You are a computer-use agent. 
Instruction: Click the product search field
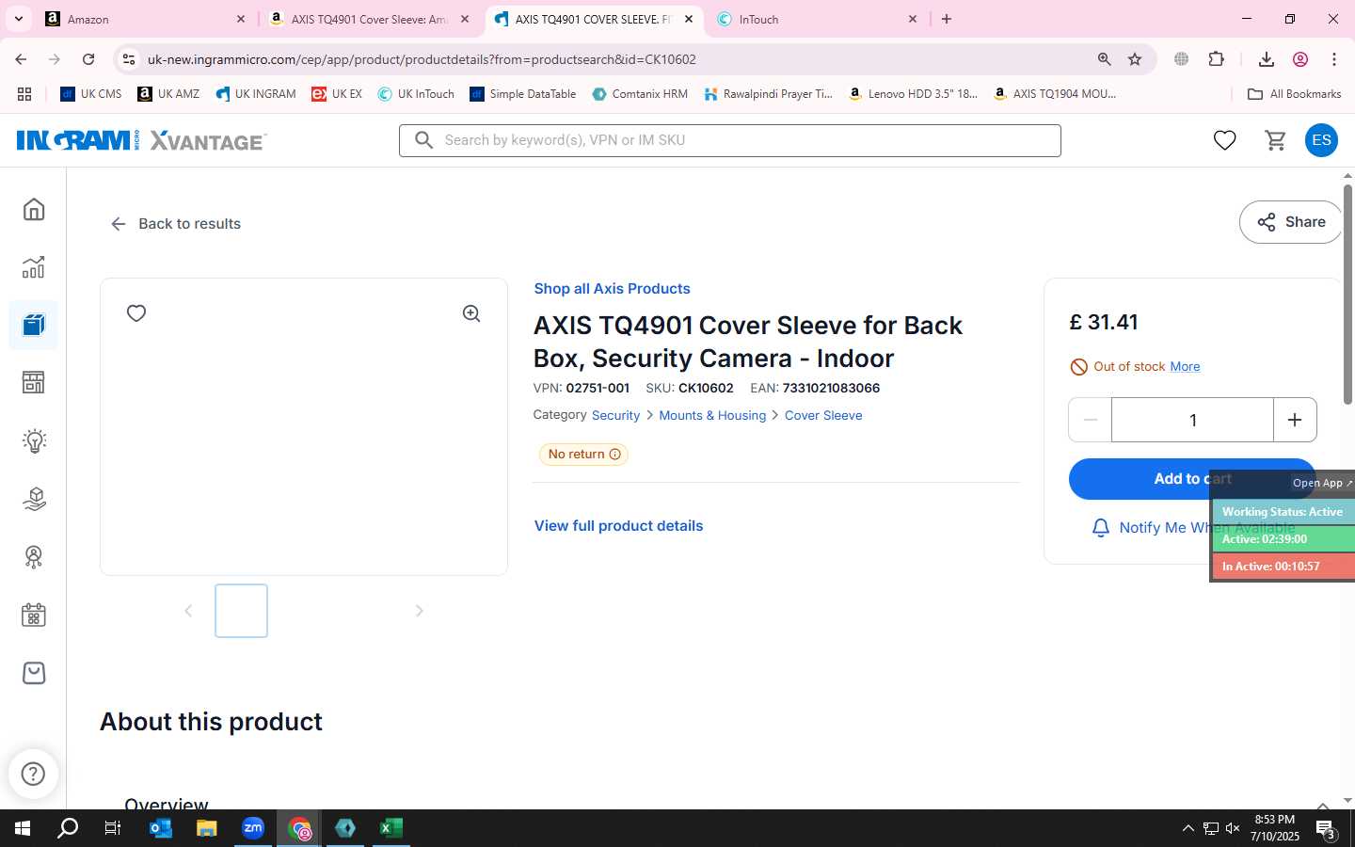[x=730, y=140]
